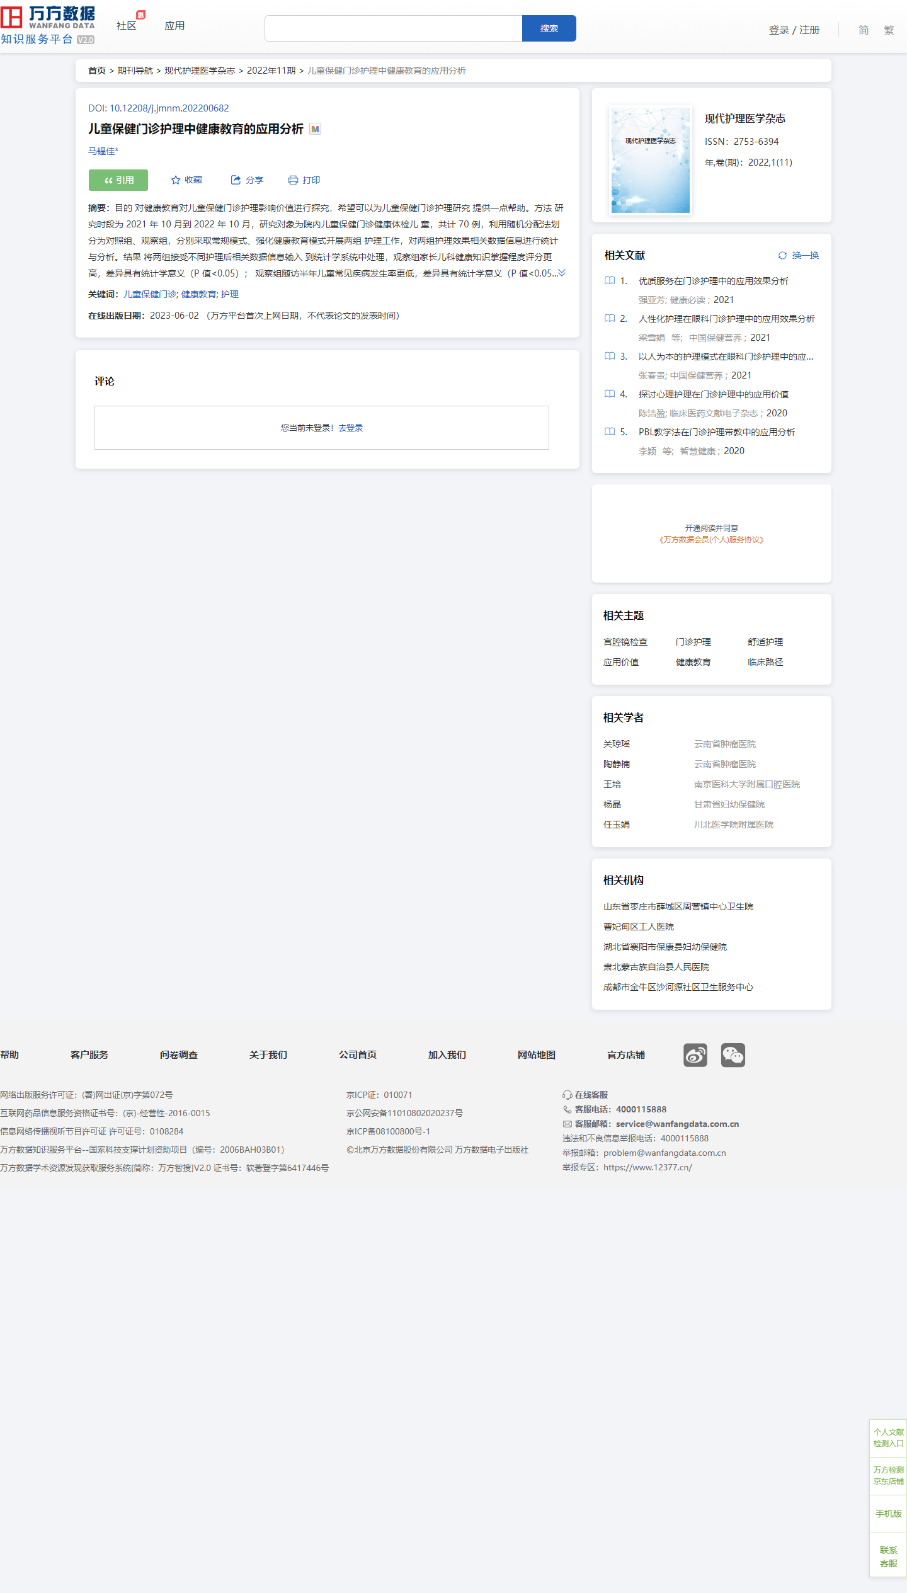Viewport: 907px width, 1593px height.
Task: Open 手机版 floating button
Action: click(x=888, y=1513)
